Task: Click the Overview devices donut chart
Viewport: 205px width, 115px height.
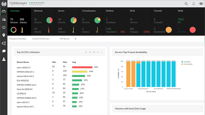Action: point(13,30)
